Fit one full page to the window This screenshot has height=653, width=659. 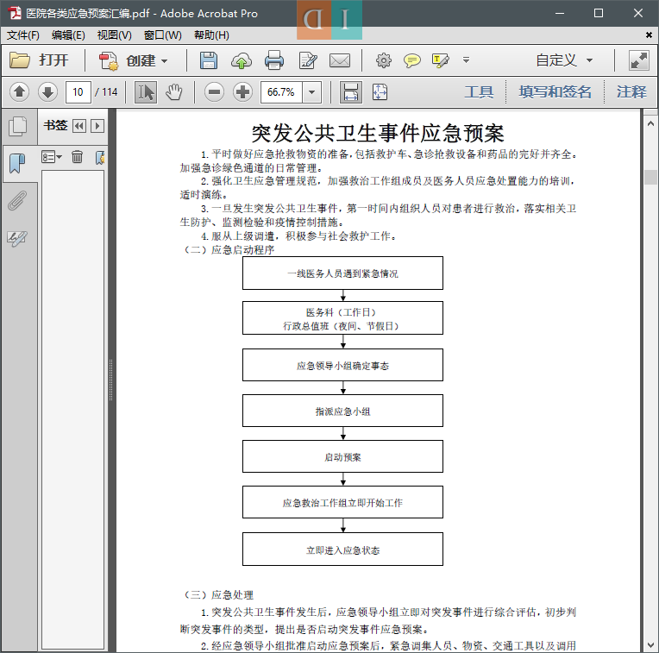(380, 92)
